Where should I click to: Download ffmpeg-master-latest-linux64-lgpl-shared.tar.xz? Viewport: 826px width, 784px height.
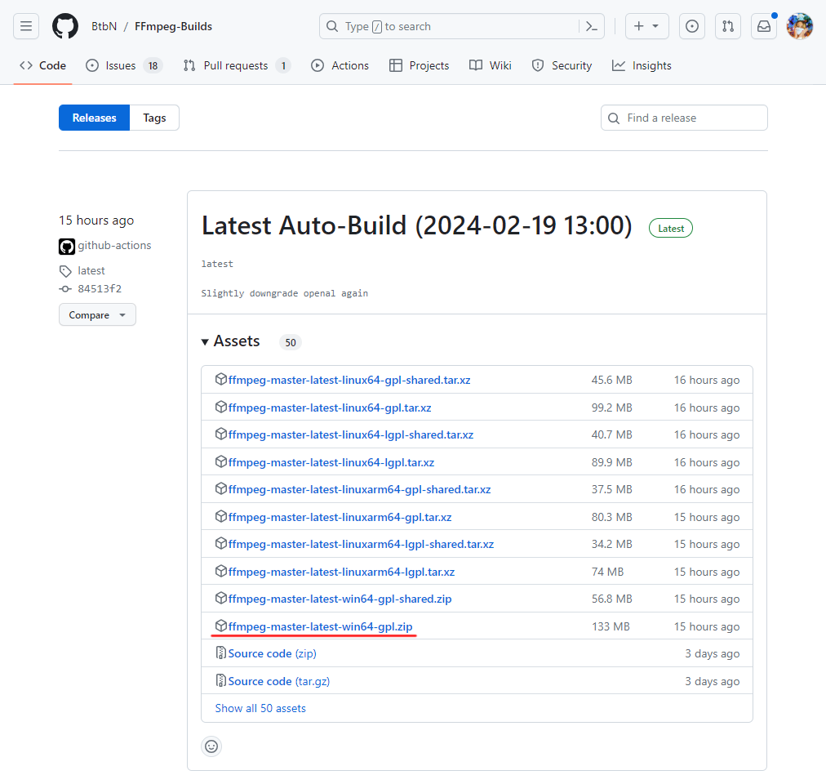(351, 434)
